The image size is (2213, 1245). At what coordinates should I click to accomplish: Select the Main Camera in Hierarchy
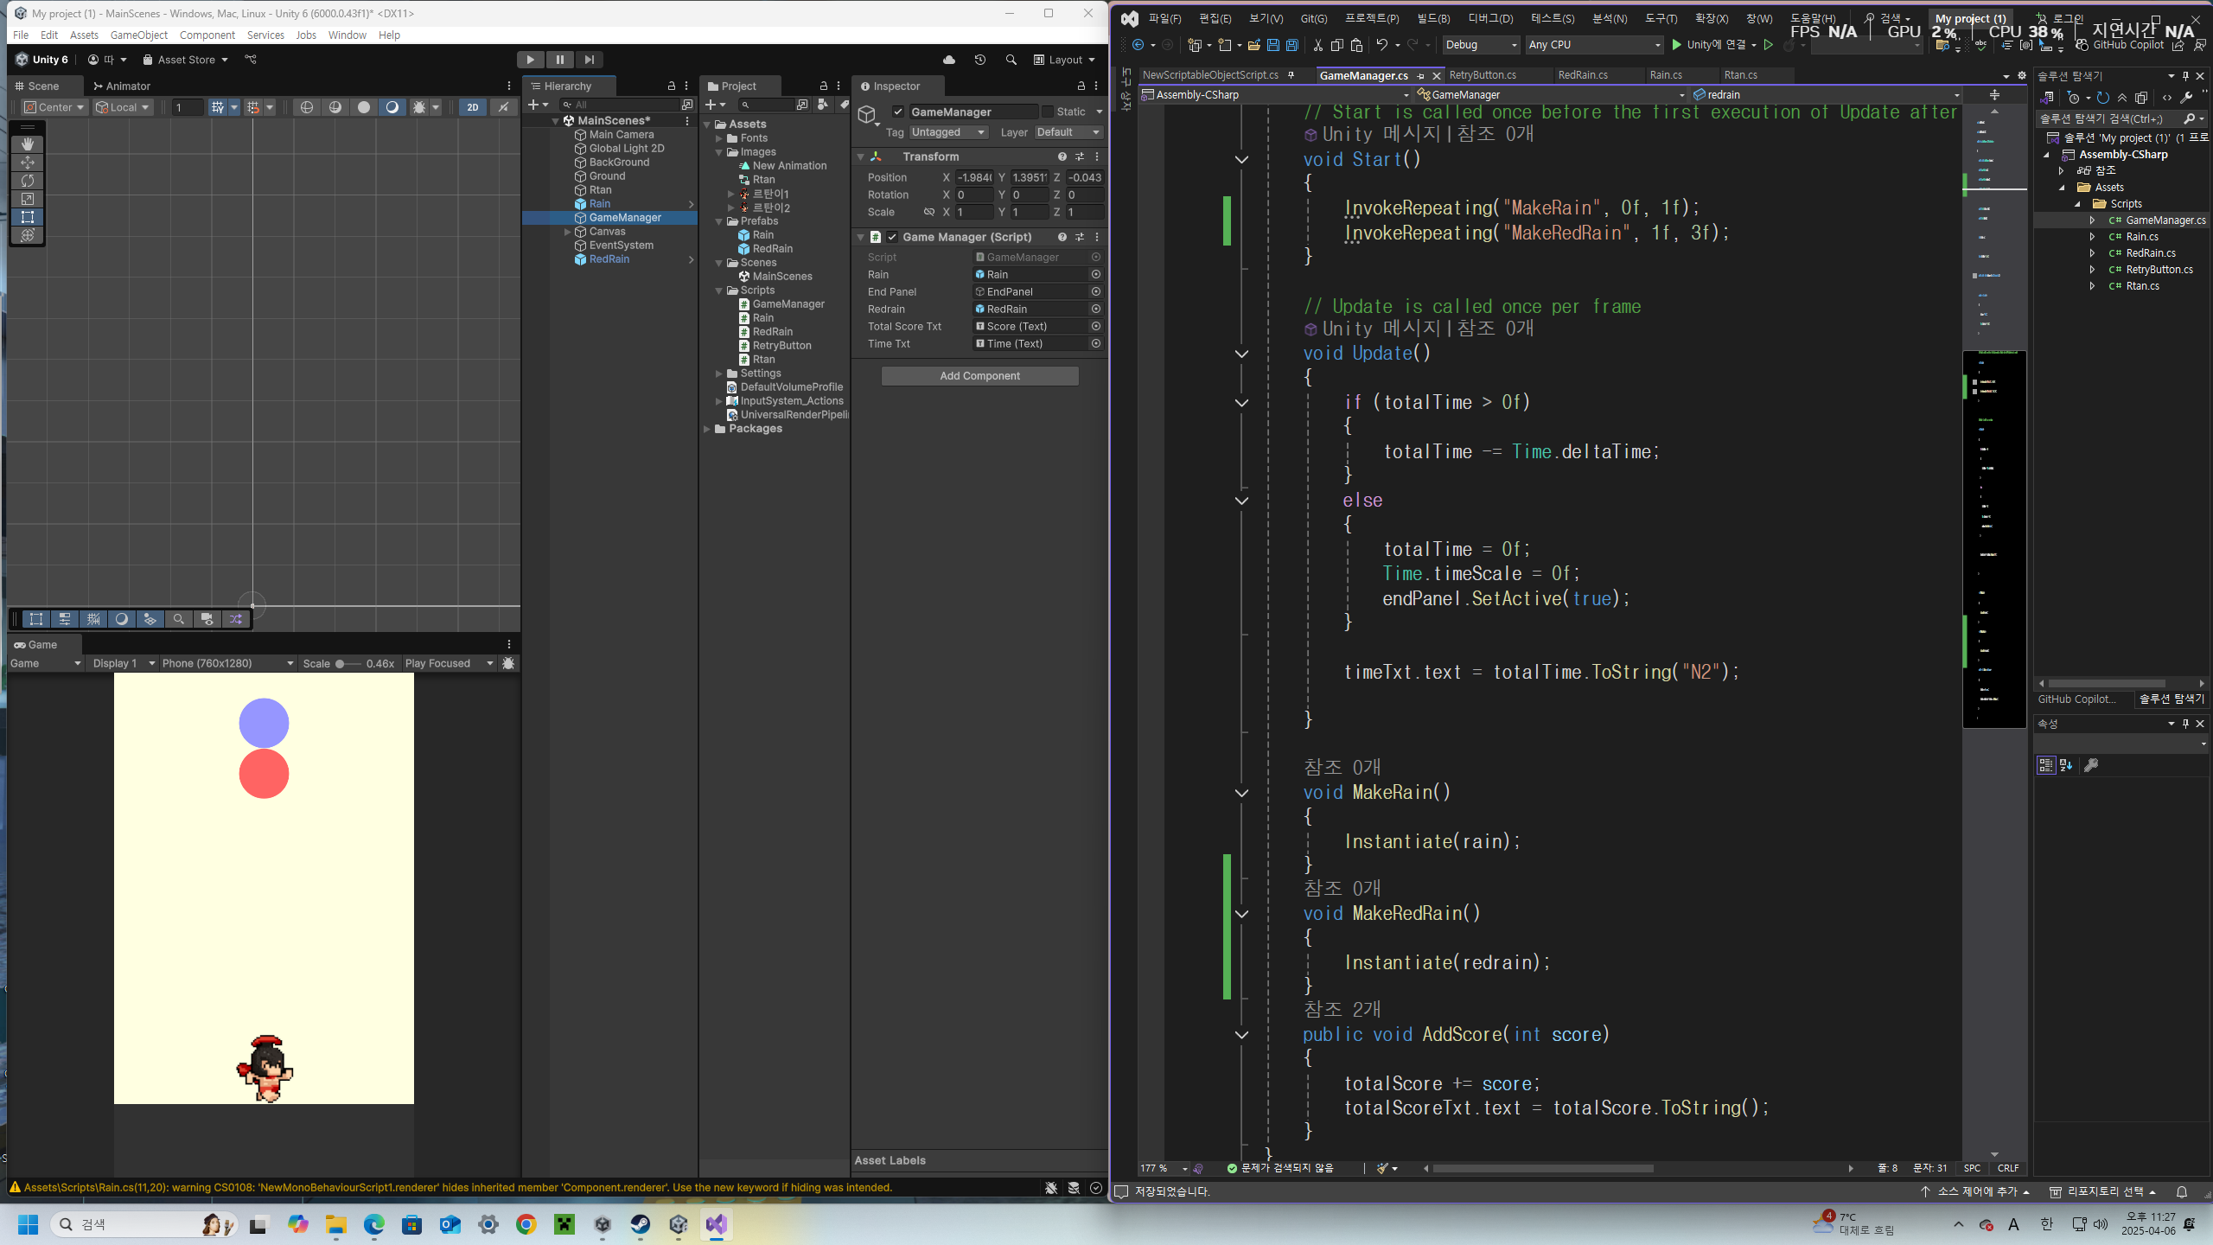pyautogui.click(x=622, y=135)
